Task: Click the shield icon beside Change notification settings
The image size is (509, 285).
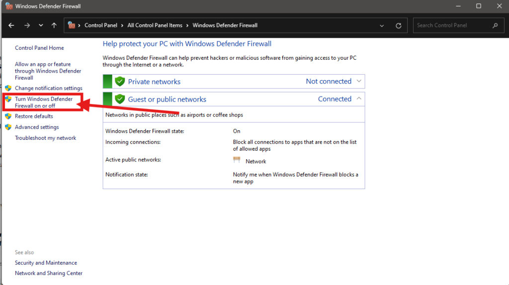Action: [x=8, y=88]
